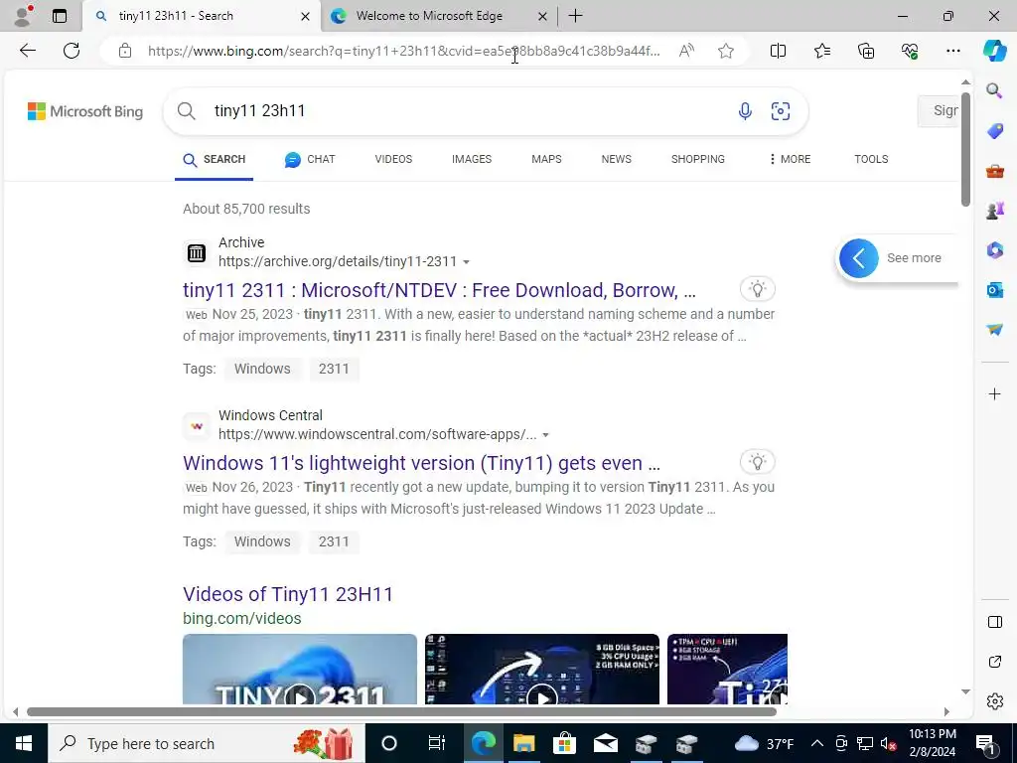Open Copilot from the Edge toolbar

[x=994, y=51]
